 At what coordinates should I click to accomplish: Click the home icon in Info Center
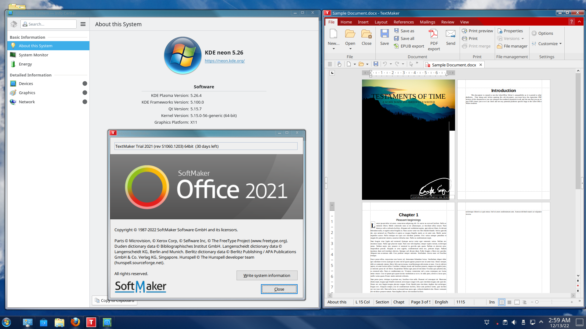pyautogui.click(x=13, y=24)
